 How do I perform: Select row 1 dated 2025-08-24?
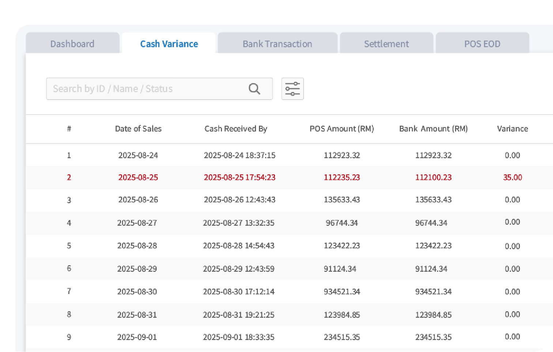(289, 155)
